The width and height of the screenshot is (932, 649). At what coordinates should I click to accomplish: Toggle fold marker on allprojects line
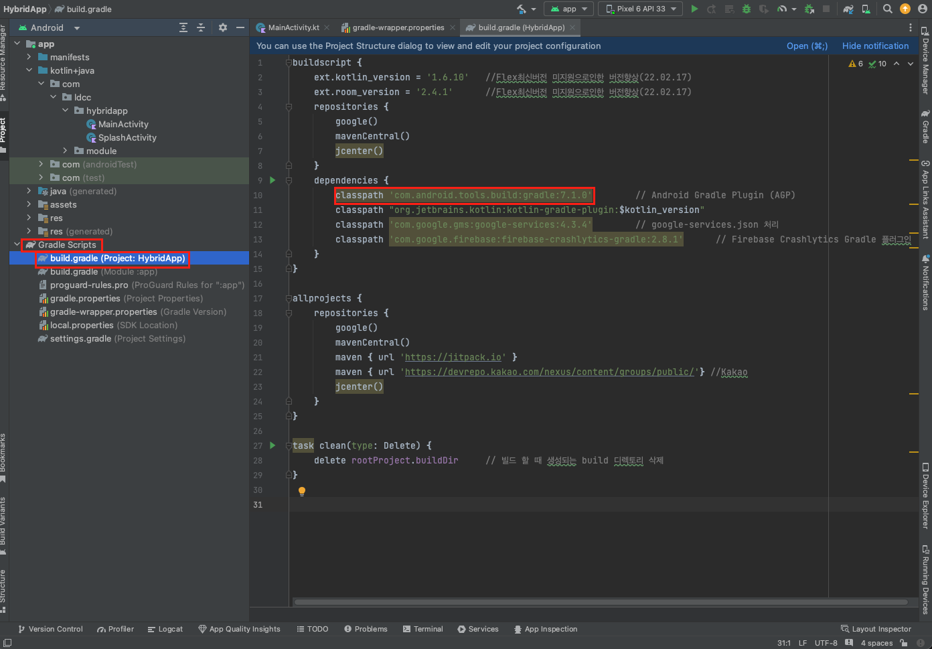tap(289, 298)
